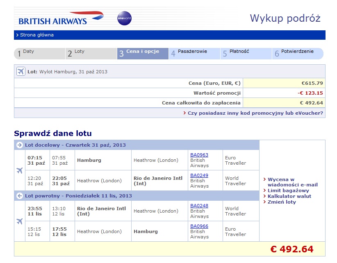The width and height of the screenshot is (337, 263).
Task: Click the 12:20 31 paź departure time
Action: tap(35, 181)
